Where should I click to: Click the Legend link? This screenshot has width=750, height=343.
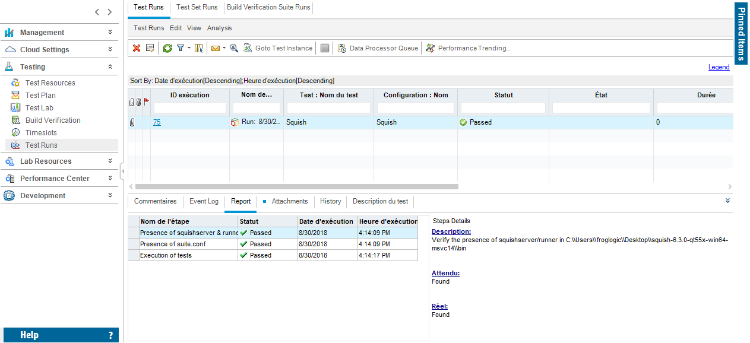[719, 67]
